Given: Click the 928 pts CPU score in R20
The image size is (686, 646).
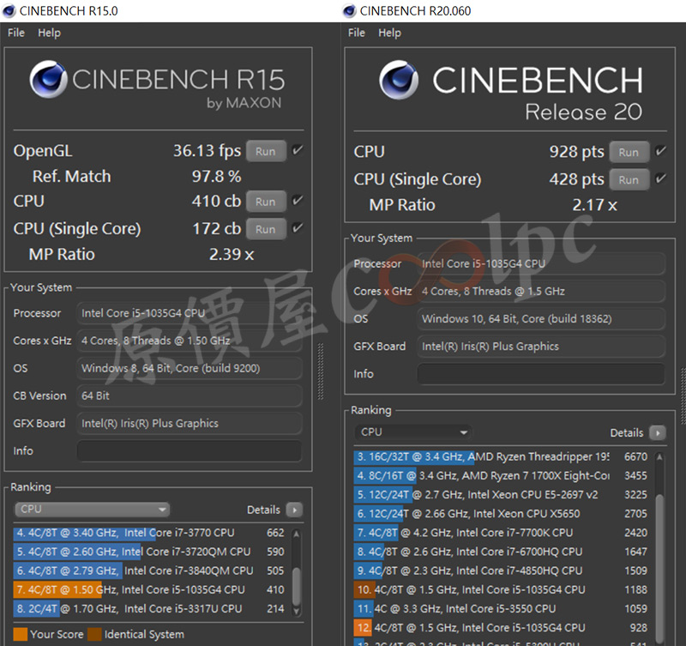Looking at the screenshot, I should pyautogui.click(x=576, y=152).
